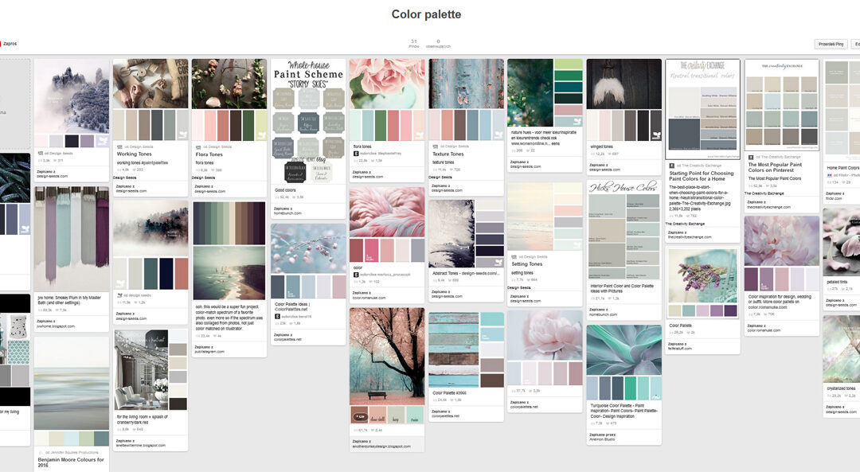Click the Design Seeds icon under Texture Tones
860x472 pixels.
(x=435, y=146)
